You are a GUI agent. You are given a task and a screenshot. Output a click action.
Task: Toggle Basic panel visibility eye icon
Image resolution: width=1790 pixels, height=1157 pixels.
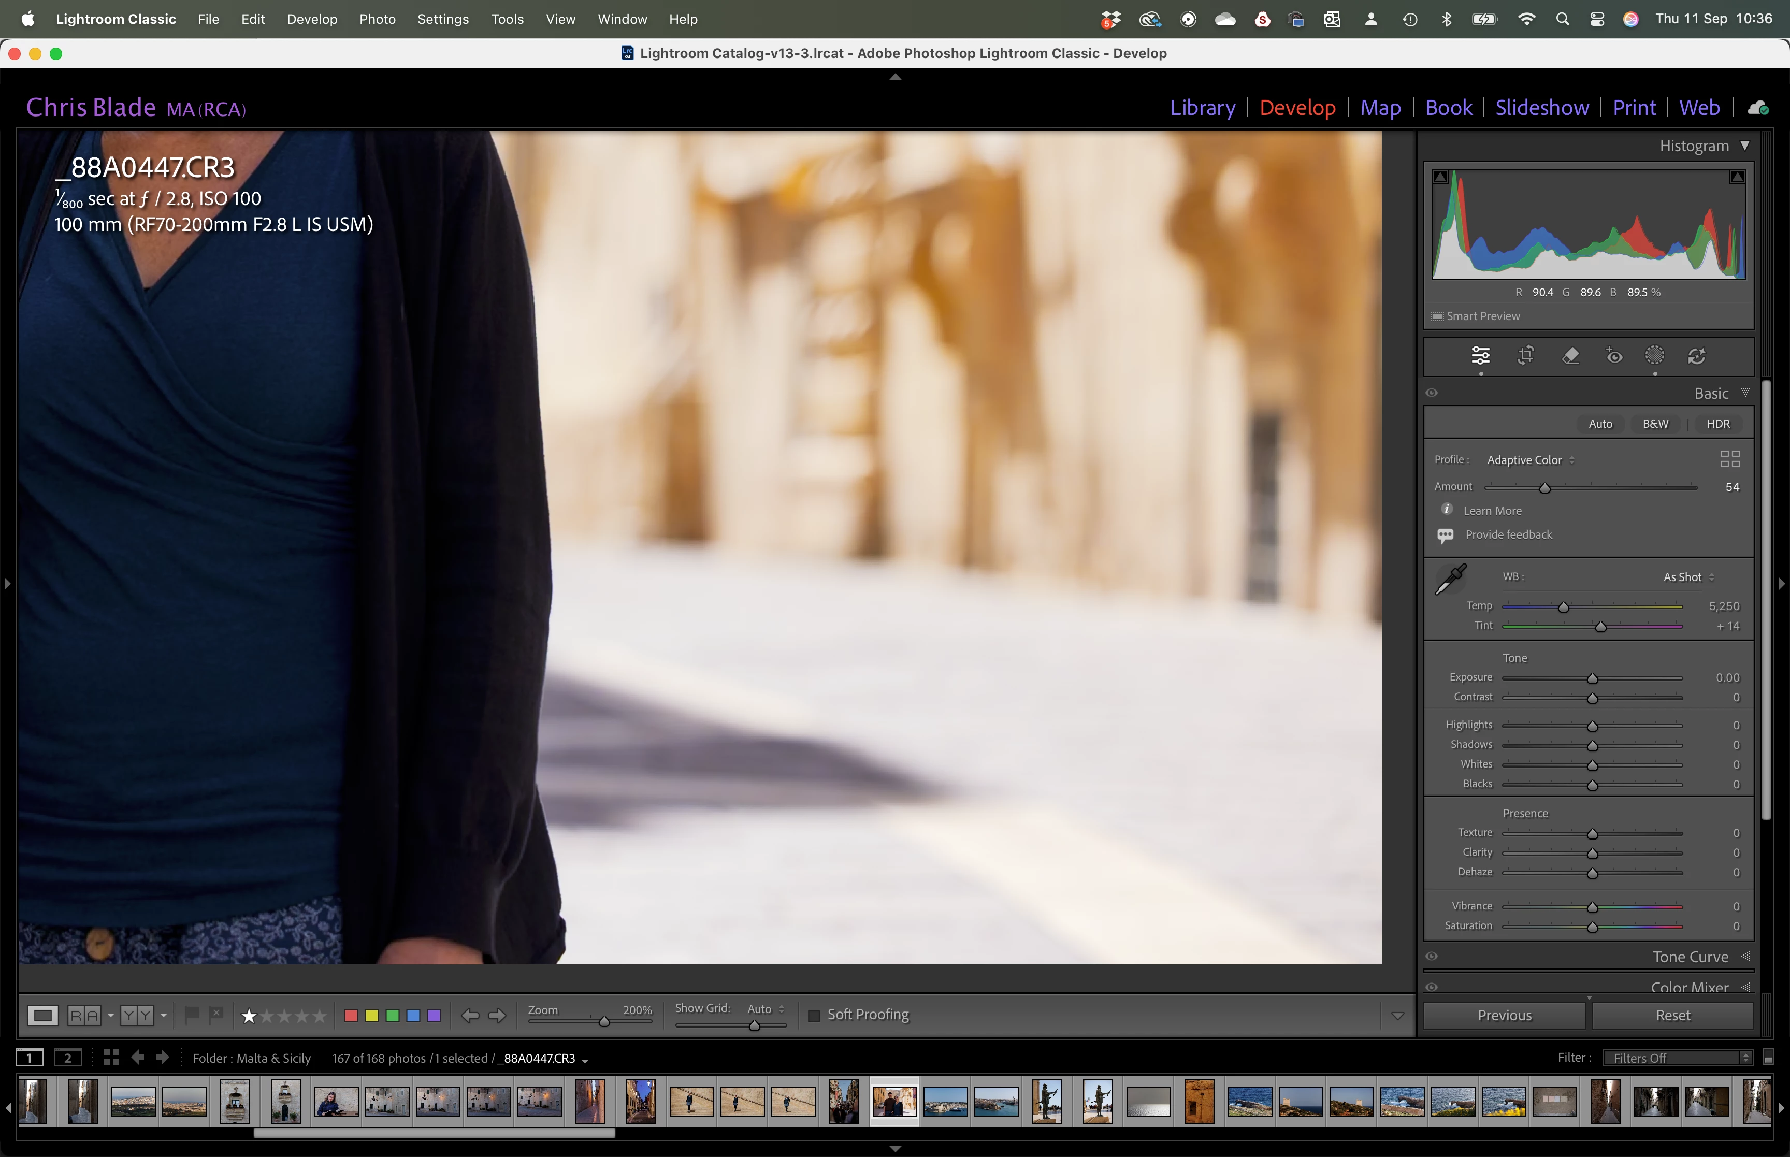[x=1432, y=393]
